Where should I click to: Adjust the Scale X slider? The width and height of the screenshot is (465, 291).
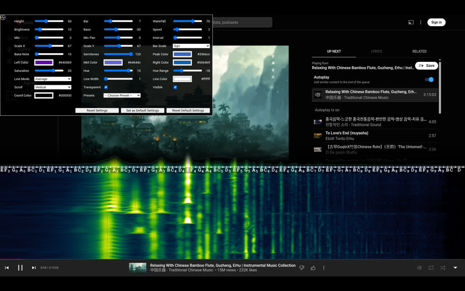(x=49, y=46)
